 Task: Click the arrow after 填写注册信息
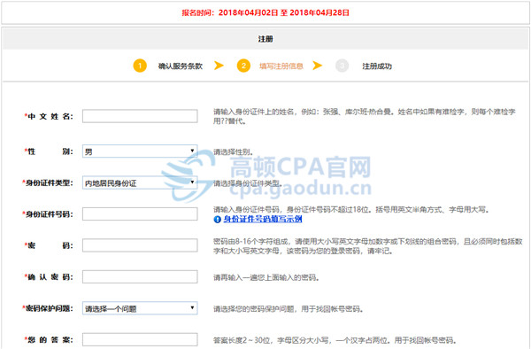click(318, 65)
